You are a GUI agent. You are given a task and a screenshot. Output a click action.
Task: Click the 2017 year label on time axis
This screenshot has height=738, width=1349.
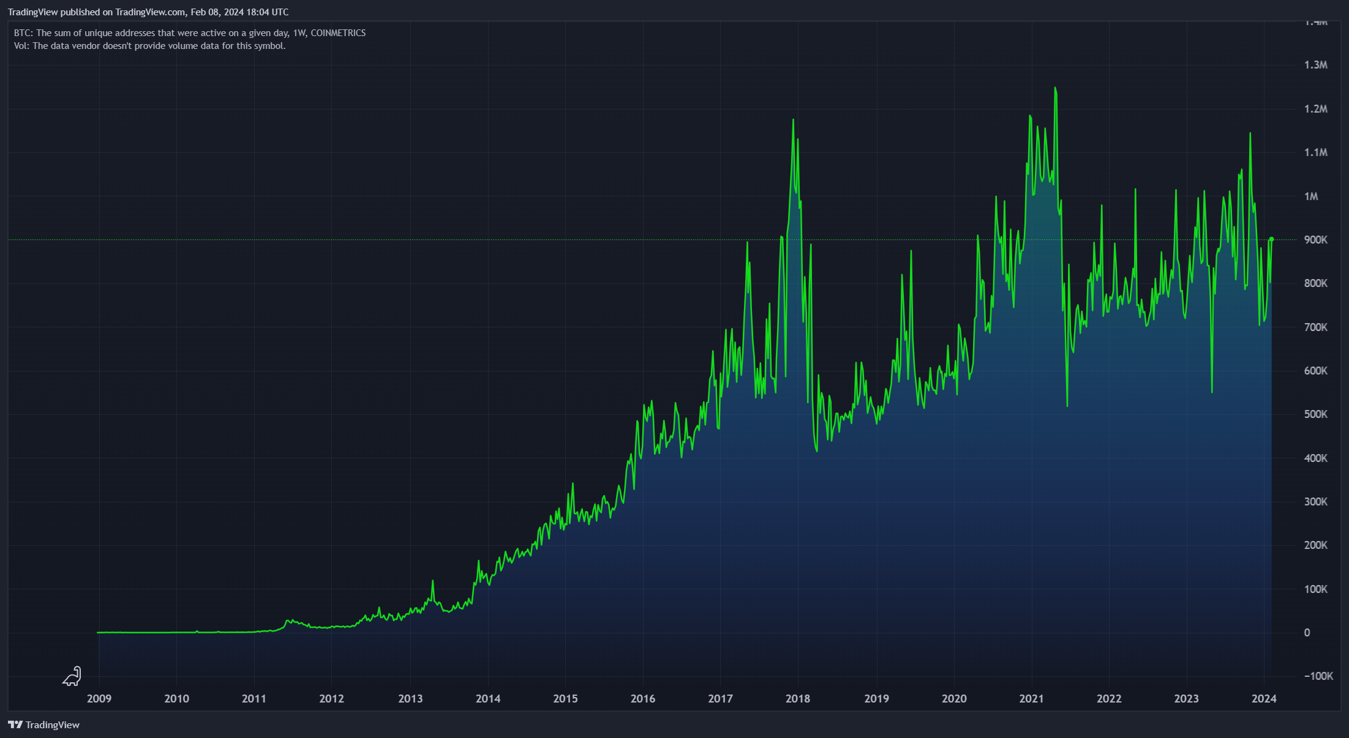[x=721, y=698]
